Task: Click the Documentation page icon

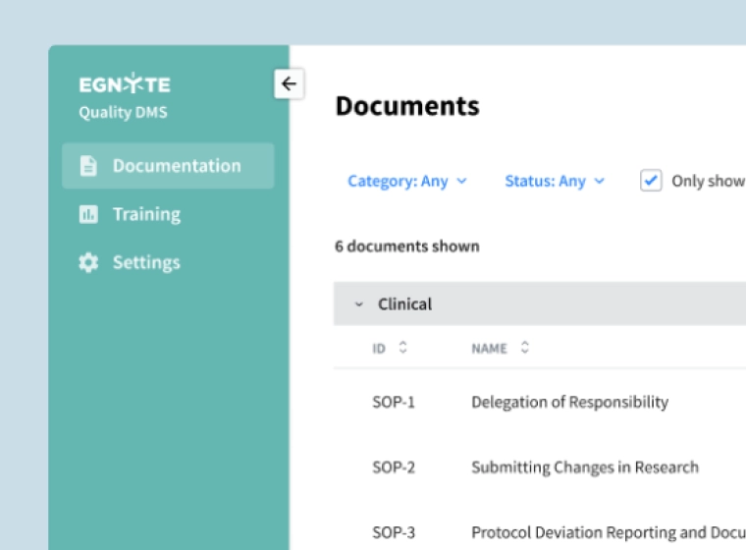Action: (x=88, y=166)
